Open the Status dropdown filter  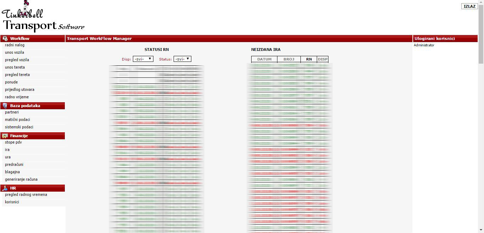coord(182,59)
